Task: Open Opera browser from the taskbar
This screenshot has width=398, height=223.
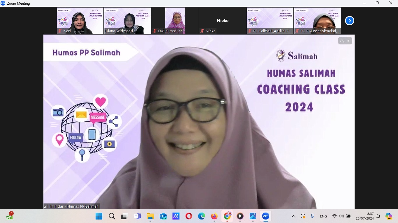Action: point(189,216)
